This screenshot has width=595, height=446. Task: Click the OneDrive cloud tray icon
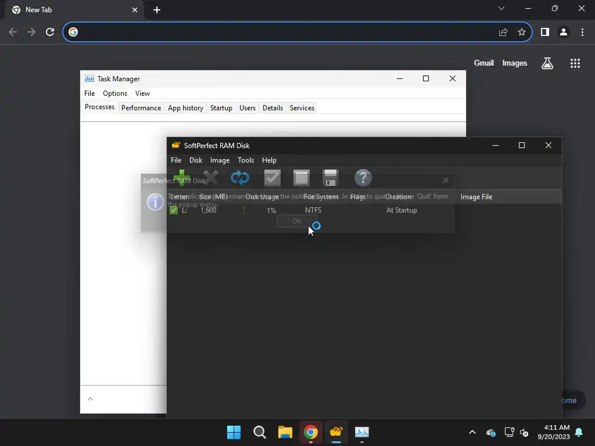click(490, 432)
